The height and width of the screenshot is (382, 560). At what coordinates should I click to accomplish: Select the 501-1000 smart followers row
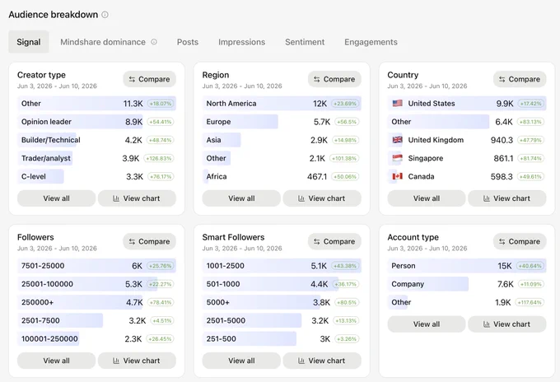[282, 284]
